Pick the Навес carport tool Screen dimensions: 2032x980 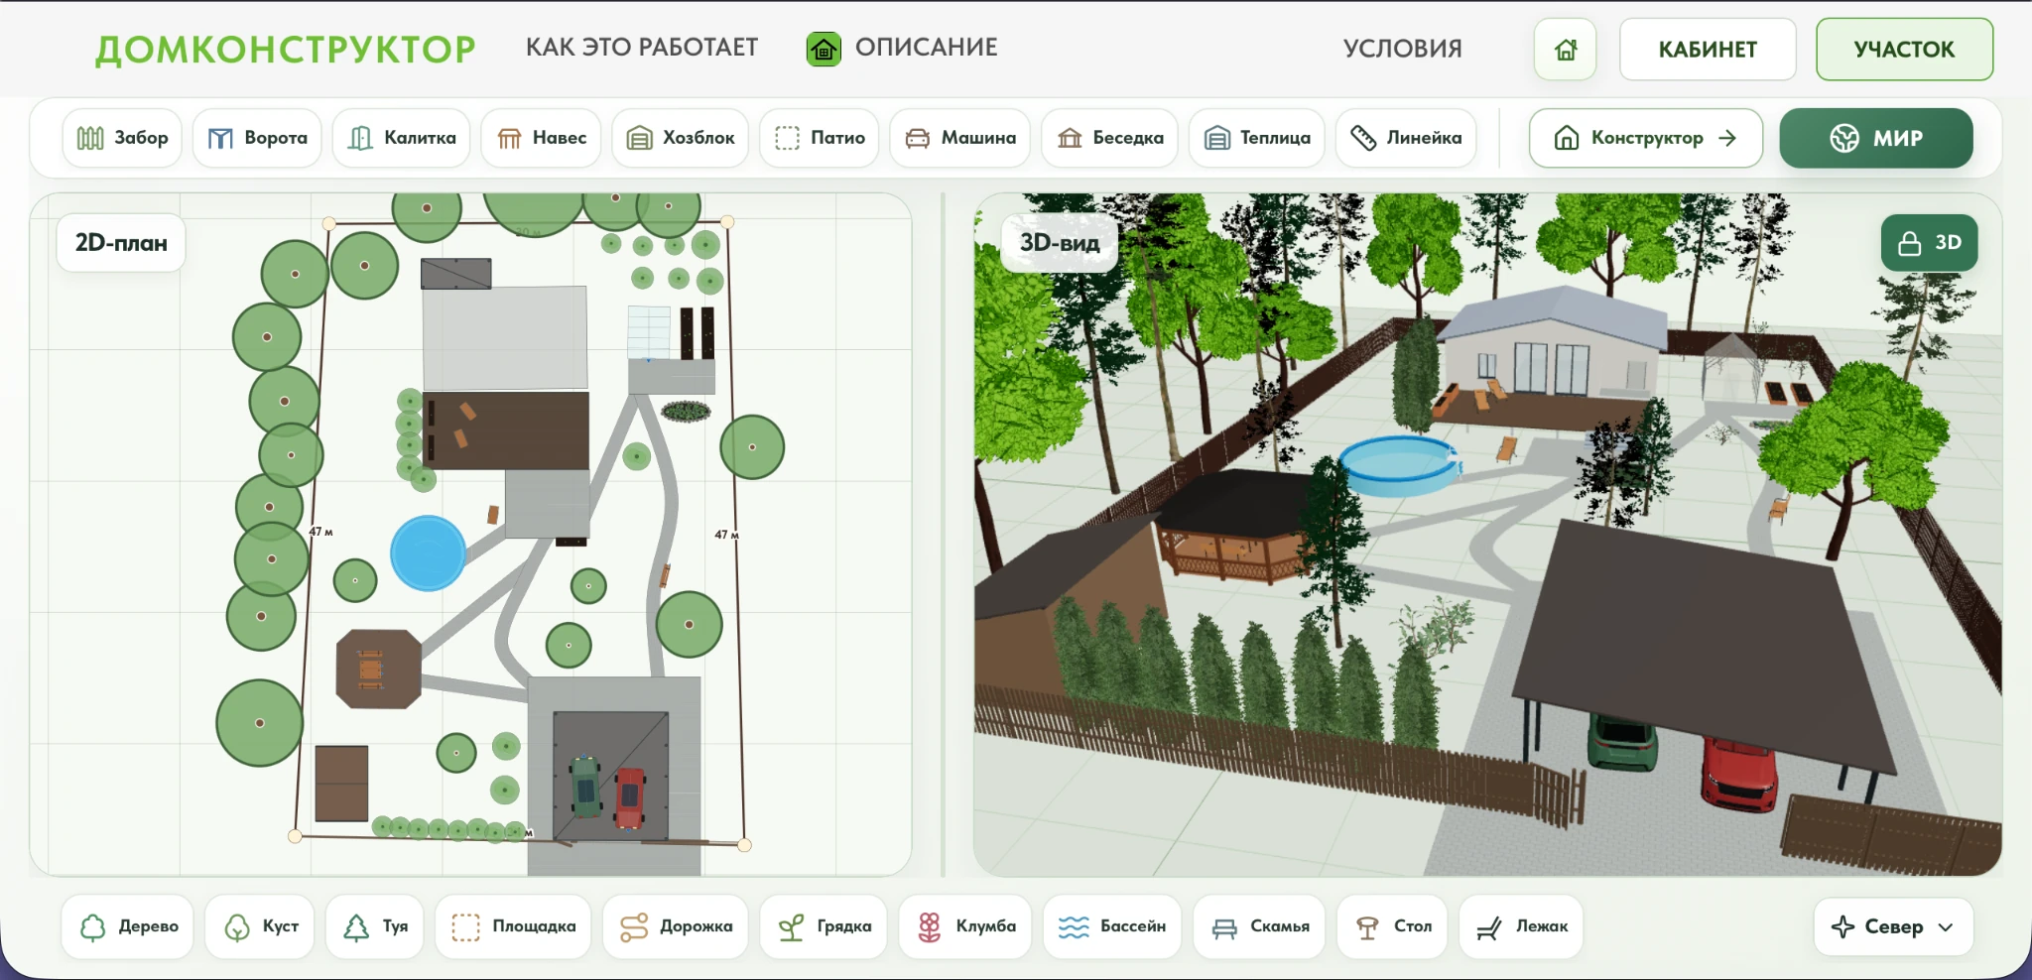541,138
